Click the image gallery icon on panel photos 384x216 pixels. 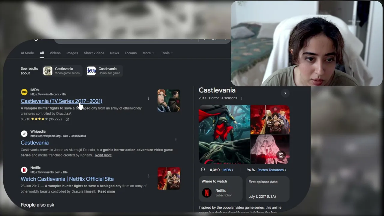pos(281,155)
